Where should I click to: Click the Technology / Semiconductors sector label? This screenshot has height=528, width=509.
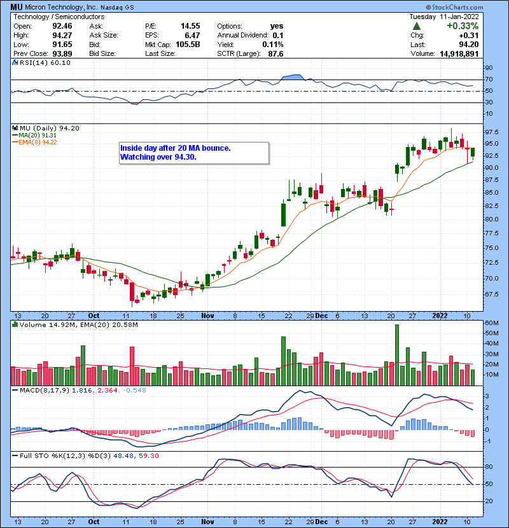point(59,17)
